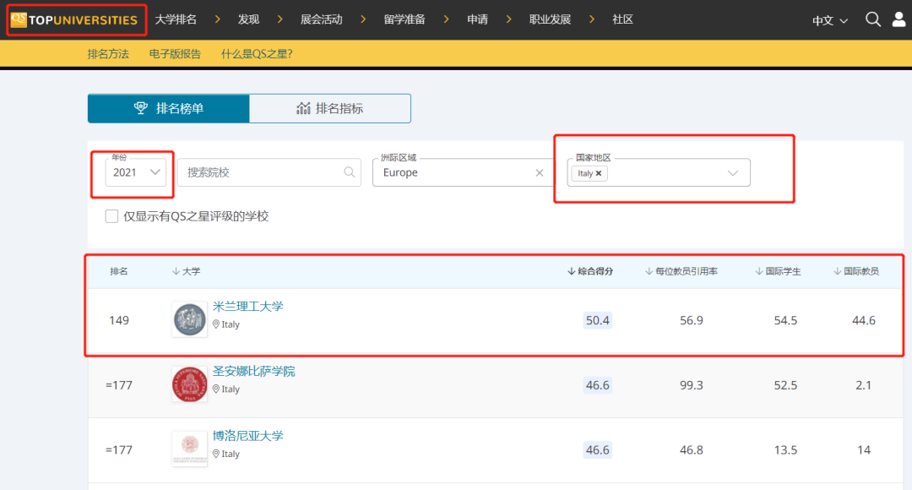Open the 中文 language dropdown
The width and height of the screenshot is (912, 490).
tap(829, 21)
